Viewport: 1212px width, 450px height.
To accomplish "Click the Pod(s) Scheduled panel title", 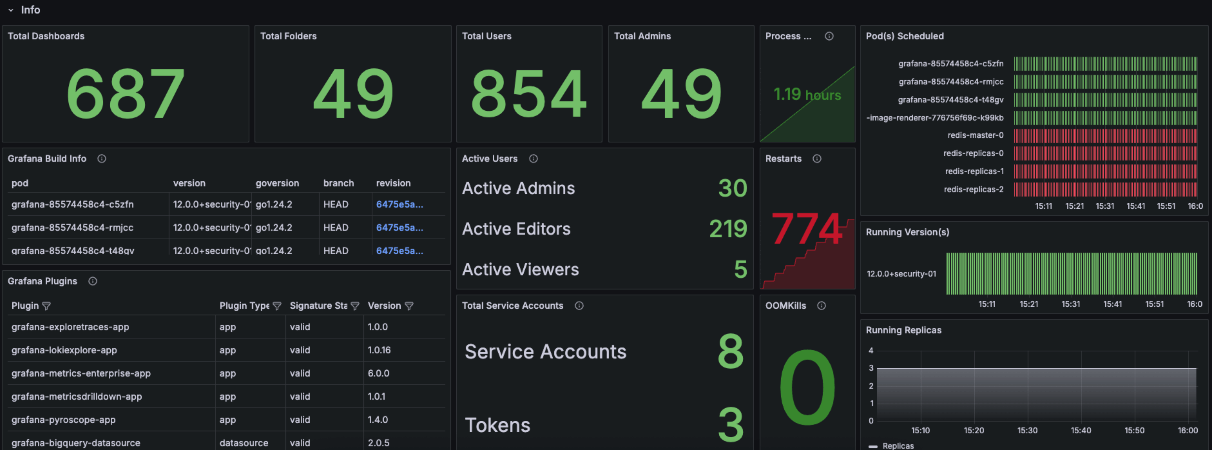I will pyautogui.click(x=904, y=36).
